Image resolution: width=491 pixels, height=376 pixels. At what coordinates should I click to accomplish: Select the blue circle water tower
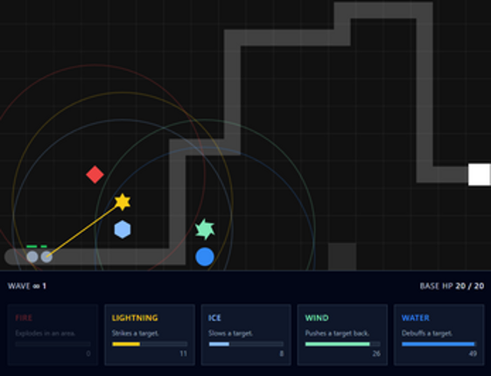(x=205, y=257)
